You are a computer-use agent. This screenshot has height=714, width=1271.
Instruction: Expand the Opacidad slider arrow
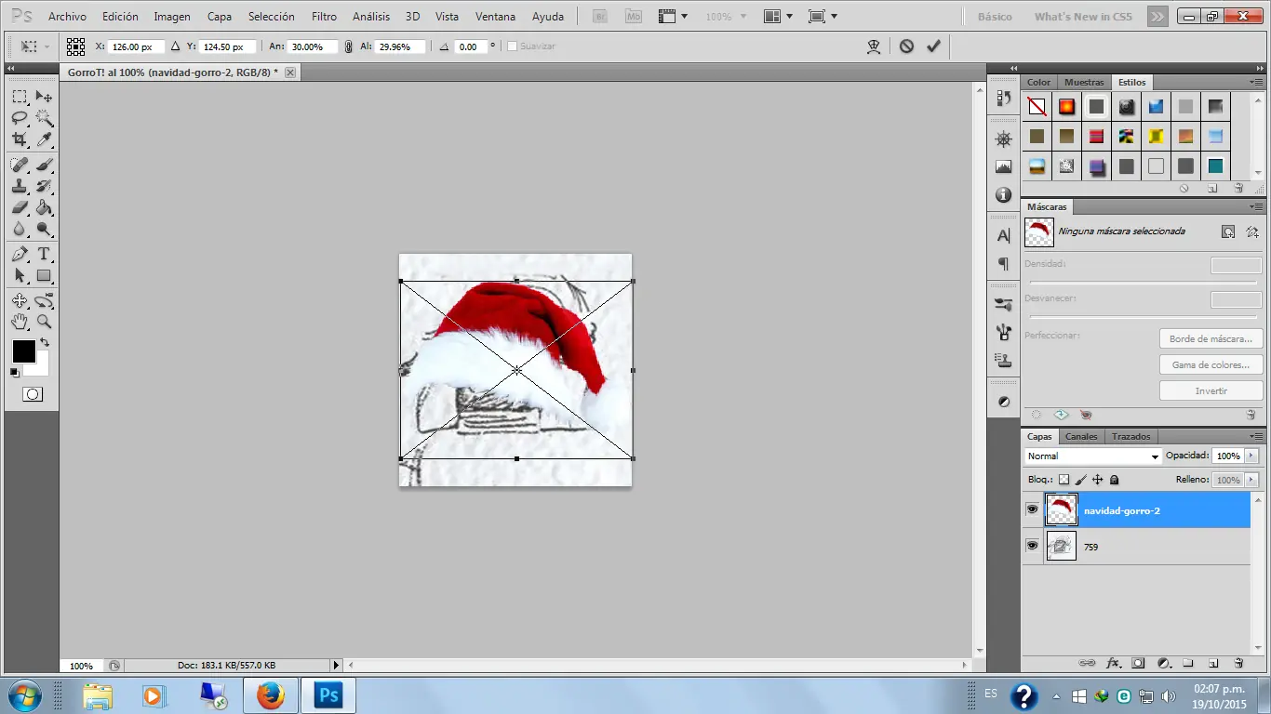click(1251, 456)
